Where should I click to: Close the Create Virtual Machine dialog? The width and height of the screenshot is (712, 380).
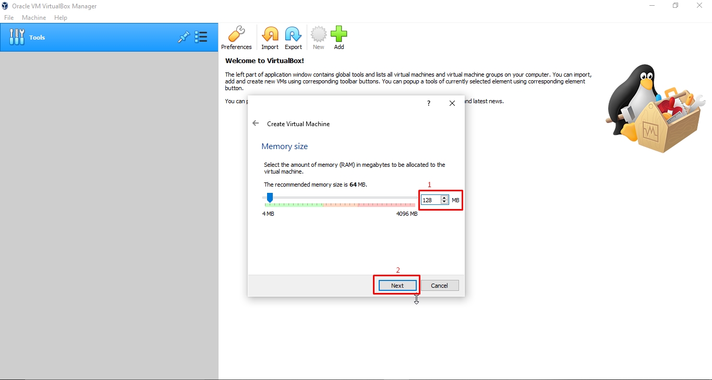coord(452,103)
